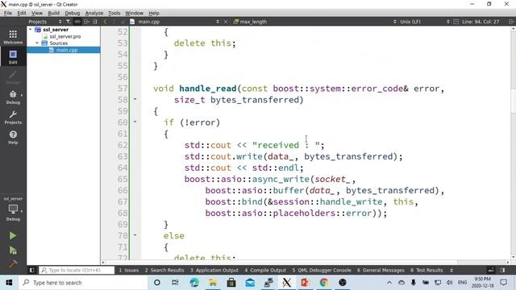
Task: Open Unix (LF) line ending dropdown
Action: point(425,22)
